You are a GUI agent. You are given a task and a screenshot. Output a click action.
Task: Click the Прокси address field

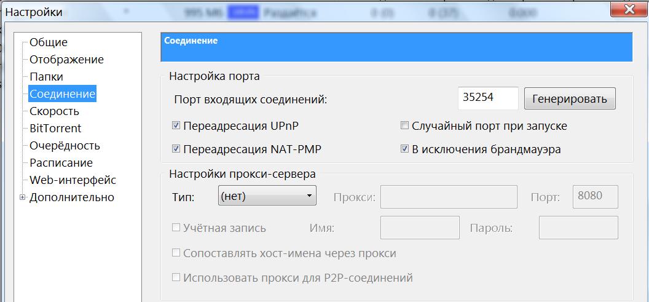pyautogui.click(x=449, y=197)
